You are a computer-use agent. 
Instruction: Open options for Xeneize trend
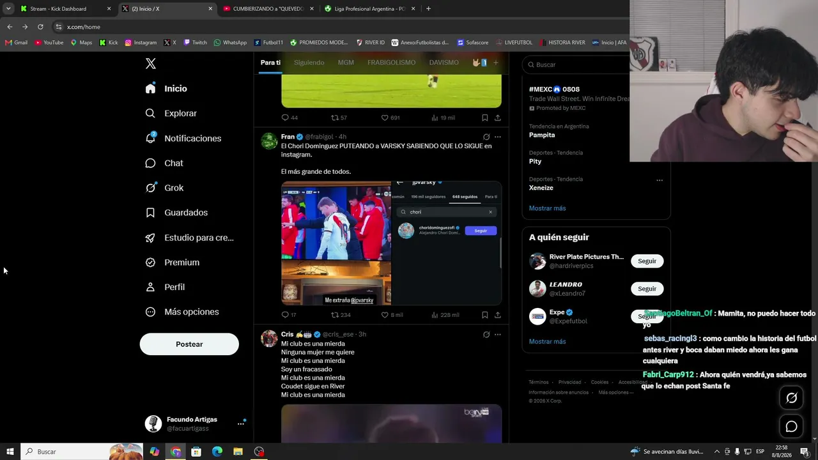pyautogui.click(x=660, y=180)
